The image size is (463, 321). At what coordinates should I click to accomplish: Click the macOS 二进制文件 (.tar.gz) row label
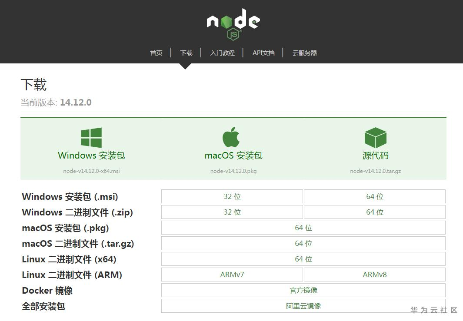[x=78, y=244]
